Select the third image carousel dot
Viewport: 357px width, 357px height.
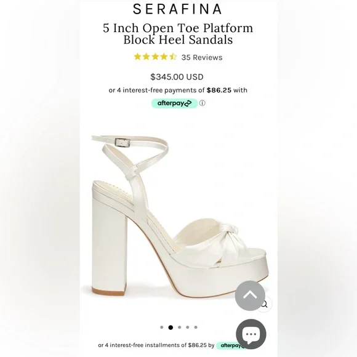(x=179, y=327)
